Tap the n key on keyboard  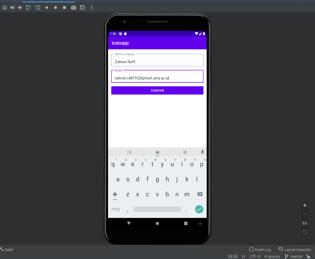click(177, 194)
